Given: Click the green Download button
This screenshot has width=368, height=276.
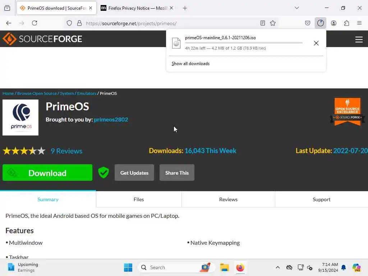Looking at the screenshot, I should (x=47, y=172).
